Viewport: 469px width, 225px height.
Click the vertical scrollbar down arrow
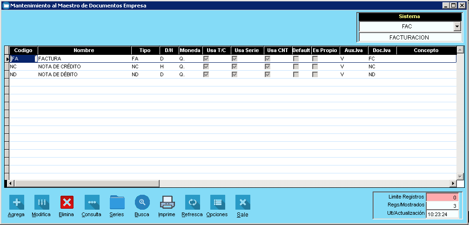[x=460, y=176]
